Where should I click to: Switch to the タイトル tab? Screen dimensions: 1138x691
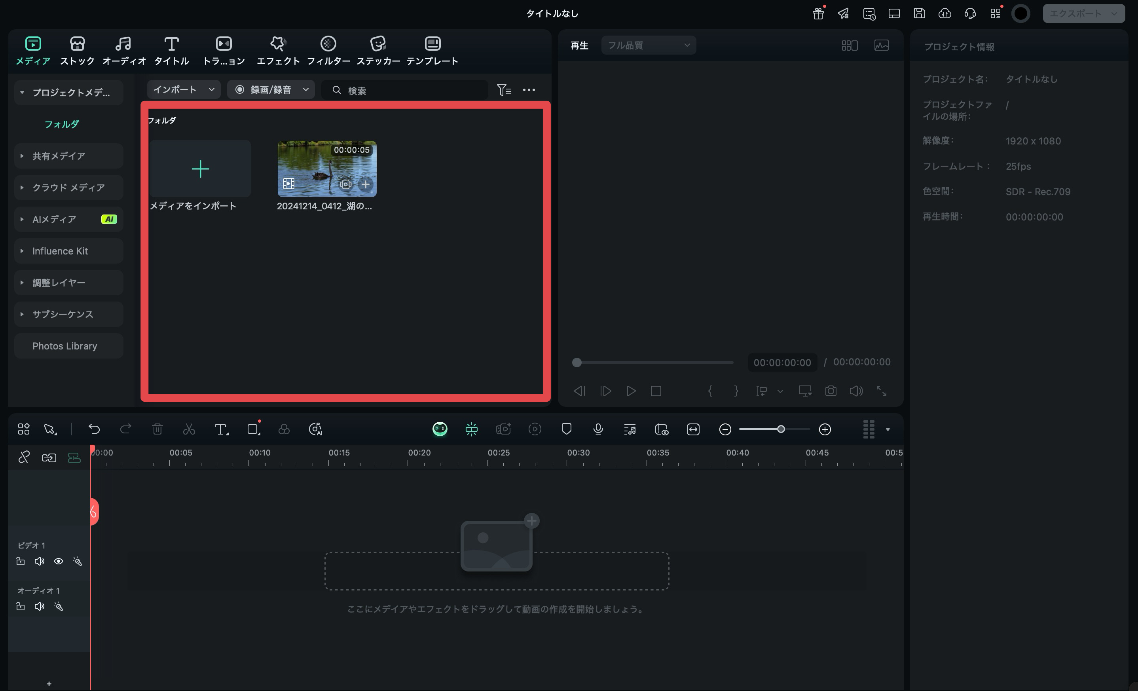tap(171, 50)
